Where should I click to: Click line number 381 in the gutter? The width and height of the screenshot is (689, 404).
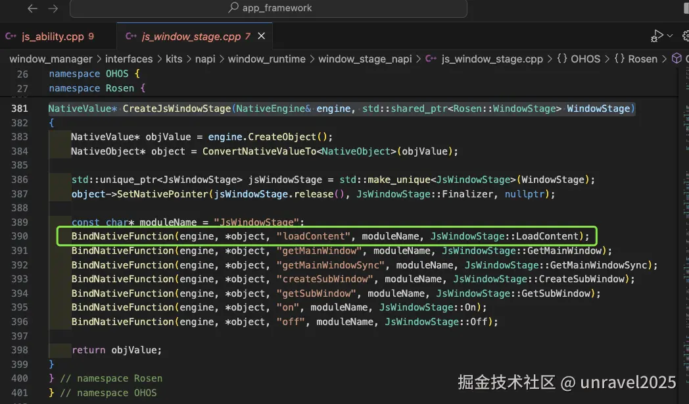click(x=20, y=109)
